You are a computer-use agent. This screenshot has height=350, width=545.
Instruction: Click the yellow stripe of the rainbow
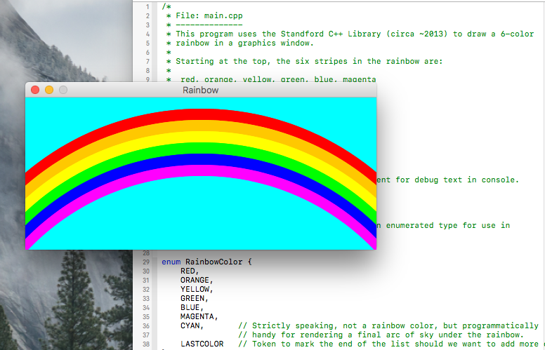point(201,137)
